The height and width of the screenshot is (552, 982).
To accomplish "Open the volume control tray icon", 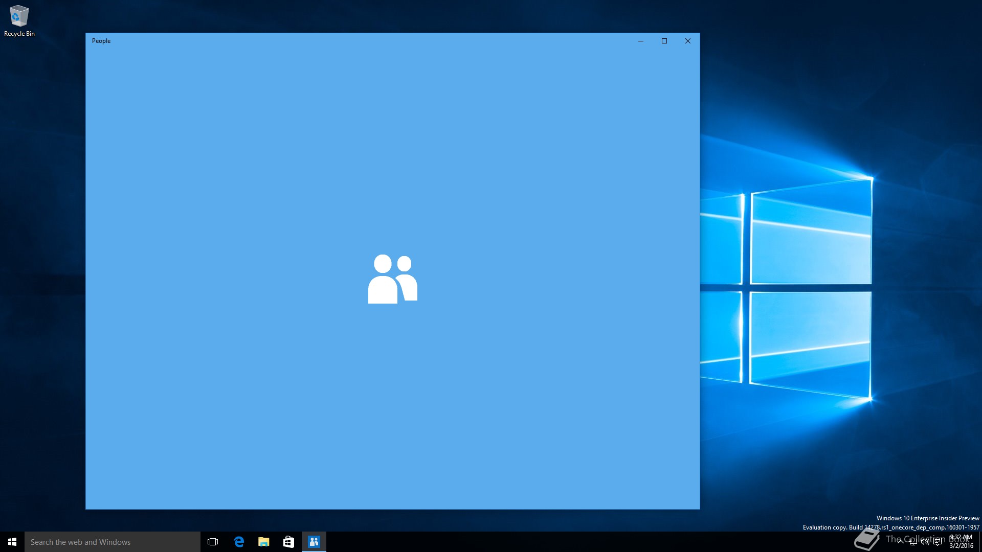I will [x=925, y=542].
